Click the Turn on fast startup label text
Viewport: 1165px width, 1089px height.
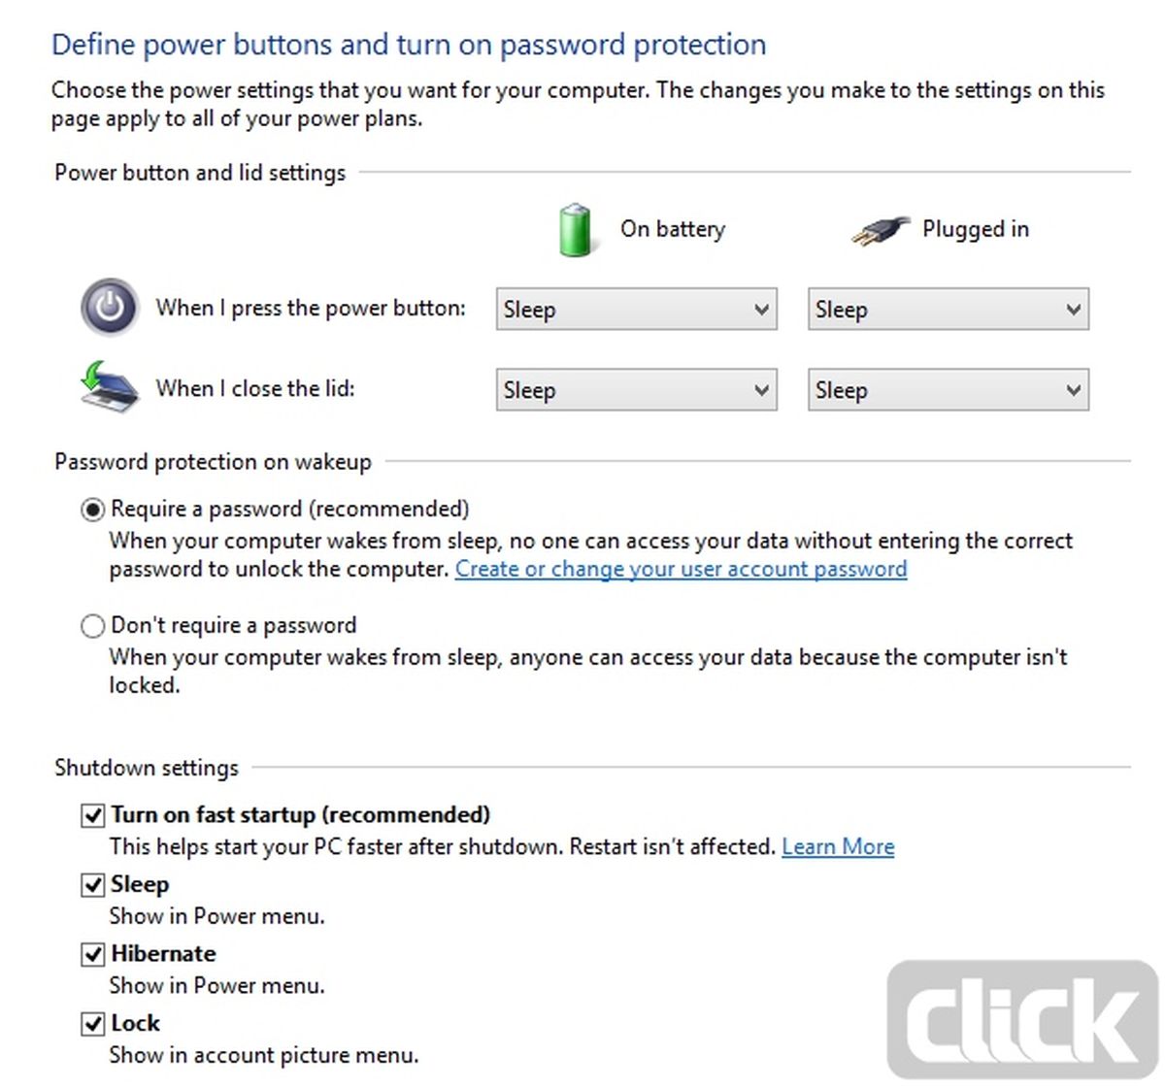[300, 814]
